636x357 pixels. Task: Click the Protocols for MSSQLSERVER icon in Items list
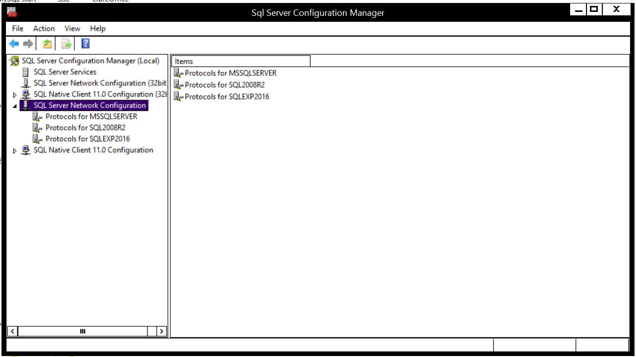(178, 73)
